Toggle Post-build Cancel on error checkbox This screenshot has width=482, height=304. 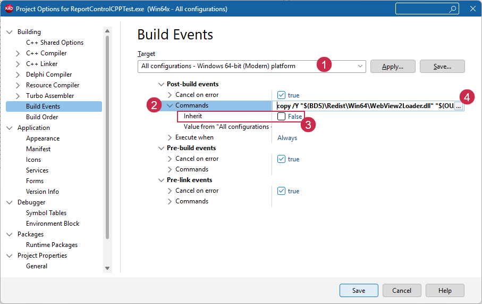(x=281, y=95)
